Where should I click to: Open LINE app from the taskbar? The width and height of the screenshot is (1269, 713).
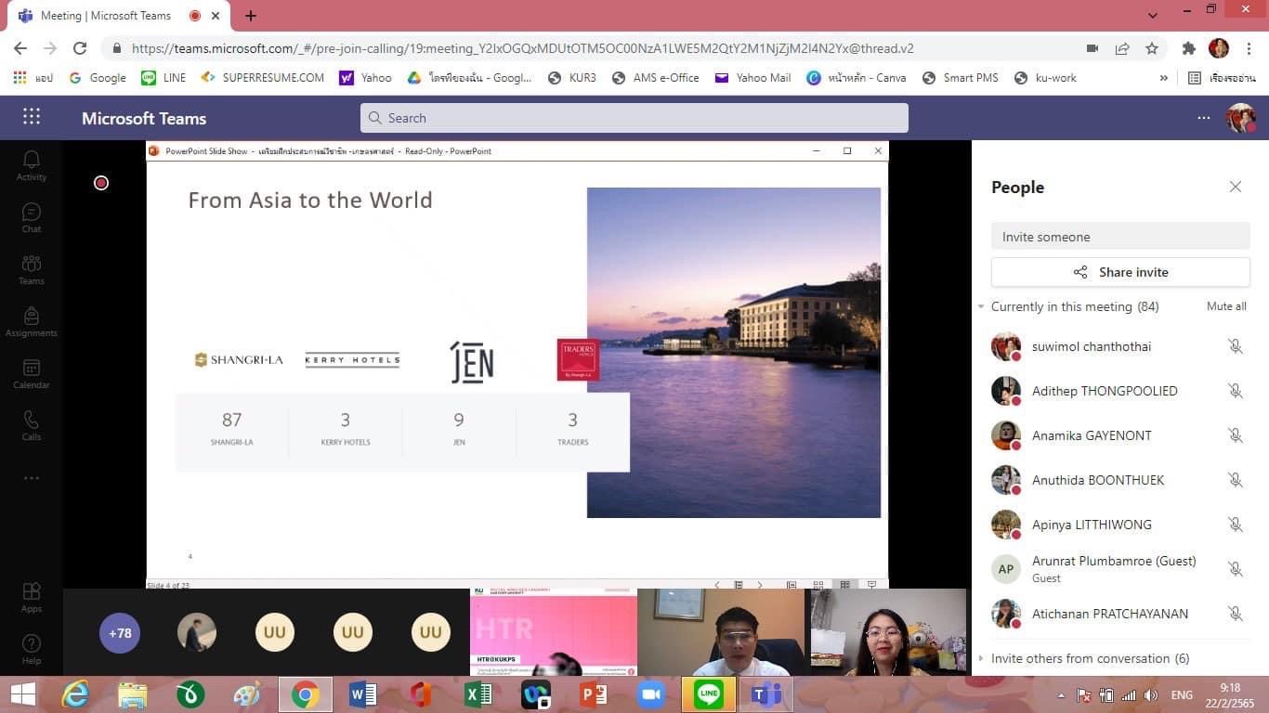[709, 694]
